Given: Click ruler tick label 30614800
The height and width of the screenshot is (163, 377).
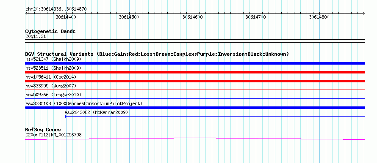Looking at the screenshot, I should (319, 17).
